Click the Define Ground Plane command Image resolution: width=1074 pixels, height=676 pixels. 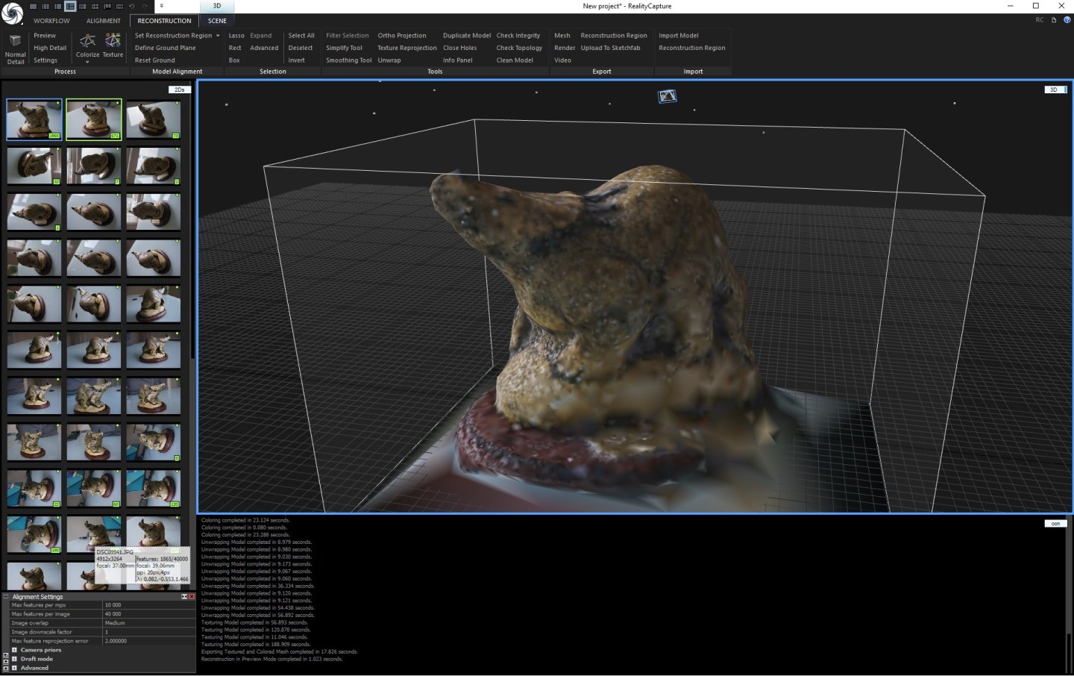[x=165, y=48]
